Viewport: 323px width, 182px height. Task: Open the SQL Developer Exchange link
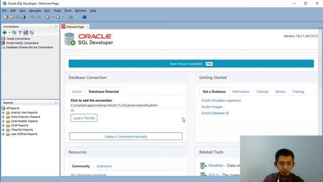(88, 175)
